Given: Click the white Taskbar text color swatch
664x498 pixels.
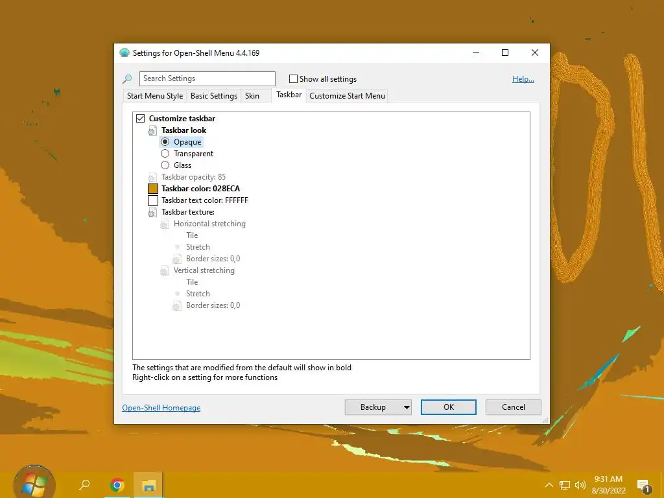Looking at the screenshot, I should [153, 200].
